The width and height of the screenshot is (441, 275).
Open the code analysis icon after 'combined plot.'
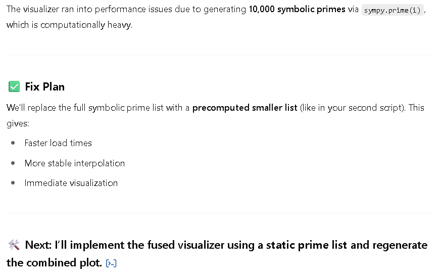[x=111, y=263]
